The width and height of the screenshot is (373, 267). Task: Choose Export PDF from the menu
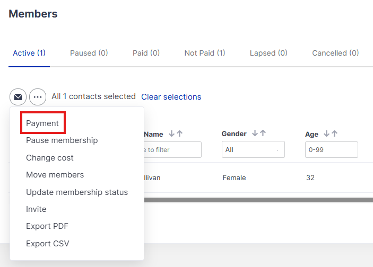click(47, 226)
